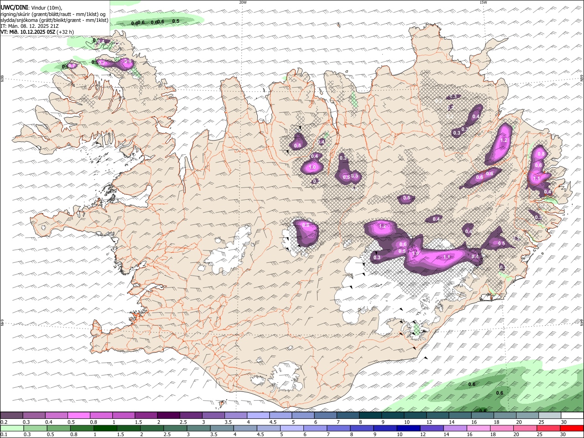The height and width of the screenshot is (438, 584).
Task: Click the '0.1' label in the lower legend row
Action: click(4, 435)
